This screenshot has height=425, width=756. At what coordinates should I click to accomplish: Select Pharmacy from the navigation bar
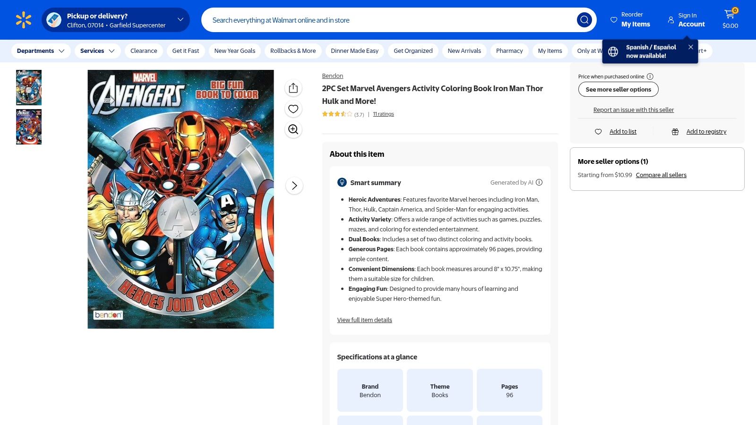[x=509, y=51]
